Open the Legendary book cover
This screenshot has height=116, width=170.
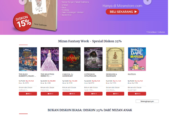[72, 59]
